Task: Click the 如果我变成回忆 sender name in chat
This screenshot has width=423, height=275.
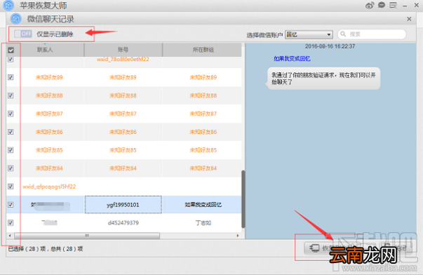Action: click(292, 58)
